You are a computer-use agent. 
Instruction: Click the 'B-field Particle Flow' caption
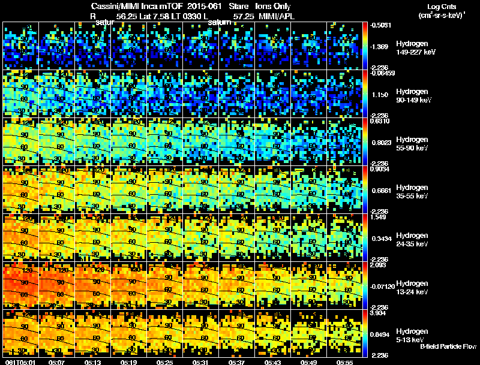(x=448, y=346)
